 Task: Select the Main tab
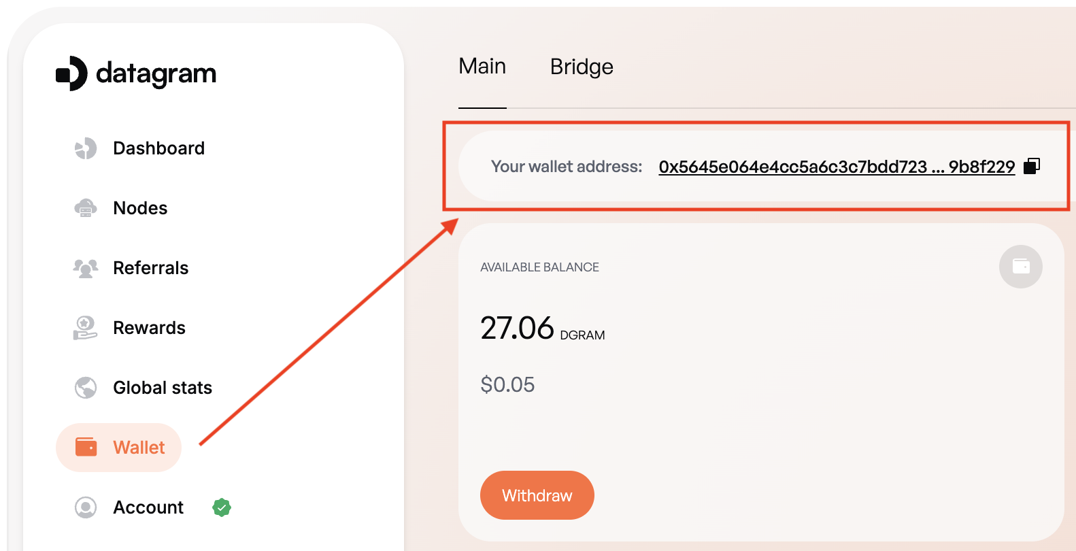(482, 66)
